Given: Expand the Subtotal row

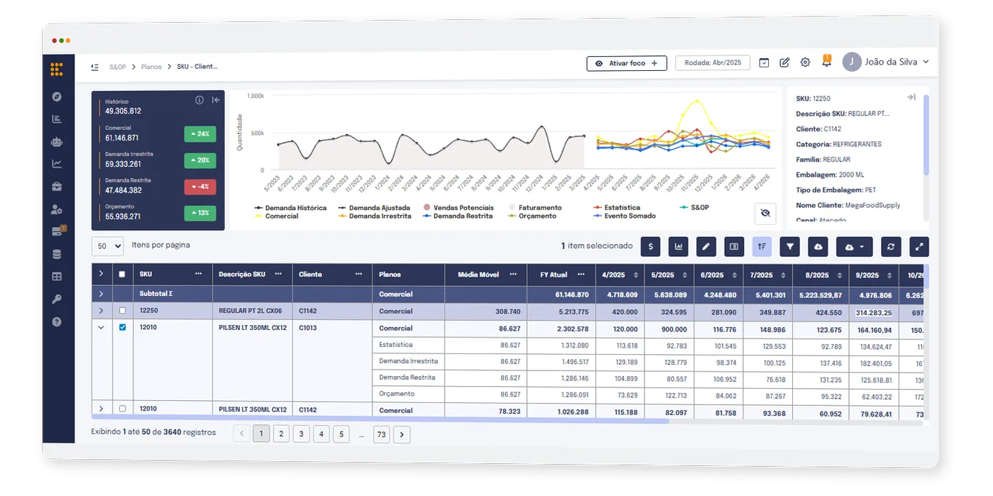Looking at the screenshot, I should point(101,294).
